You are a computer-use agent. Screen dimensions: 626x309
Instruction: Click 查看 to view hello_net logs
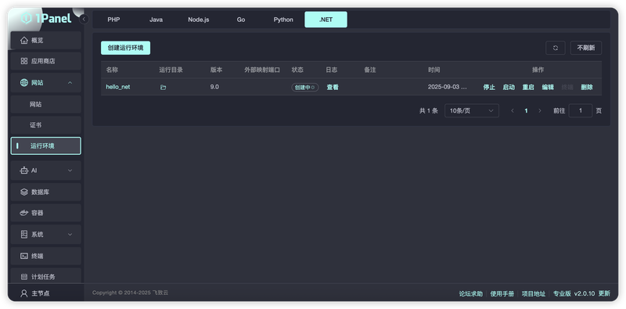pos(333,87)
